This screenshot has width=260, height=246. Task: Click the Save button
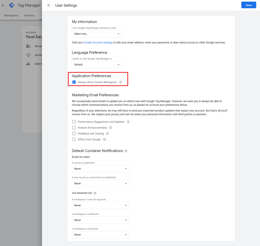pos(249,5)
